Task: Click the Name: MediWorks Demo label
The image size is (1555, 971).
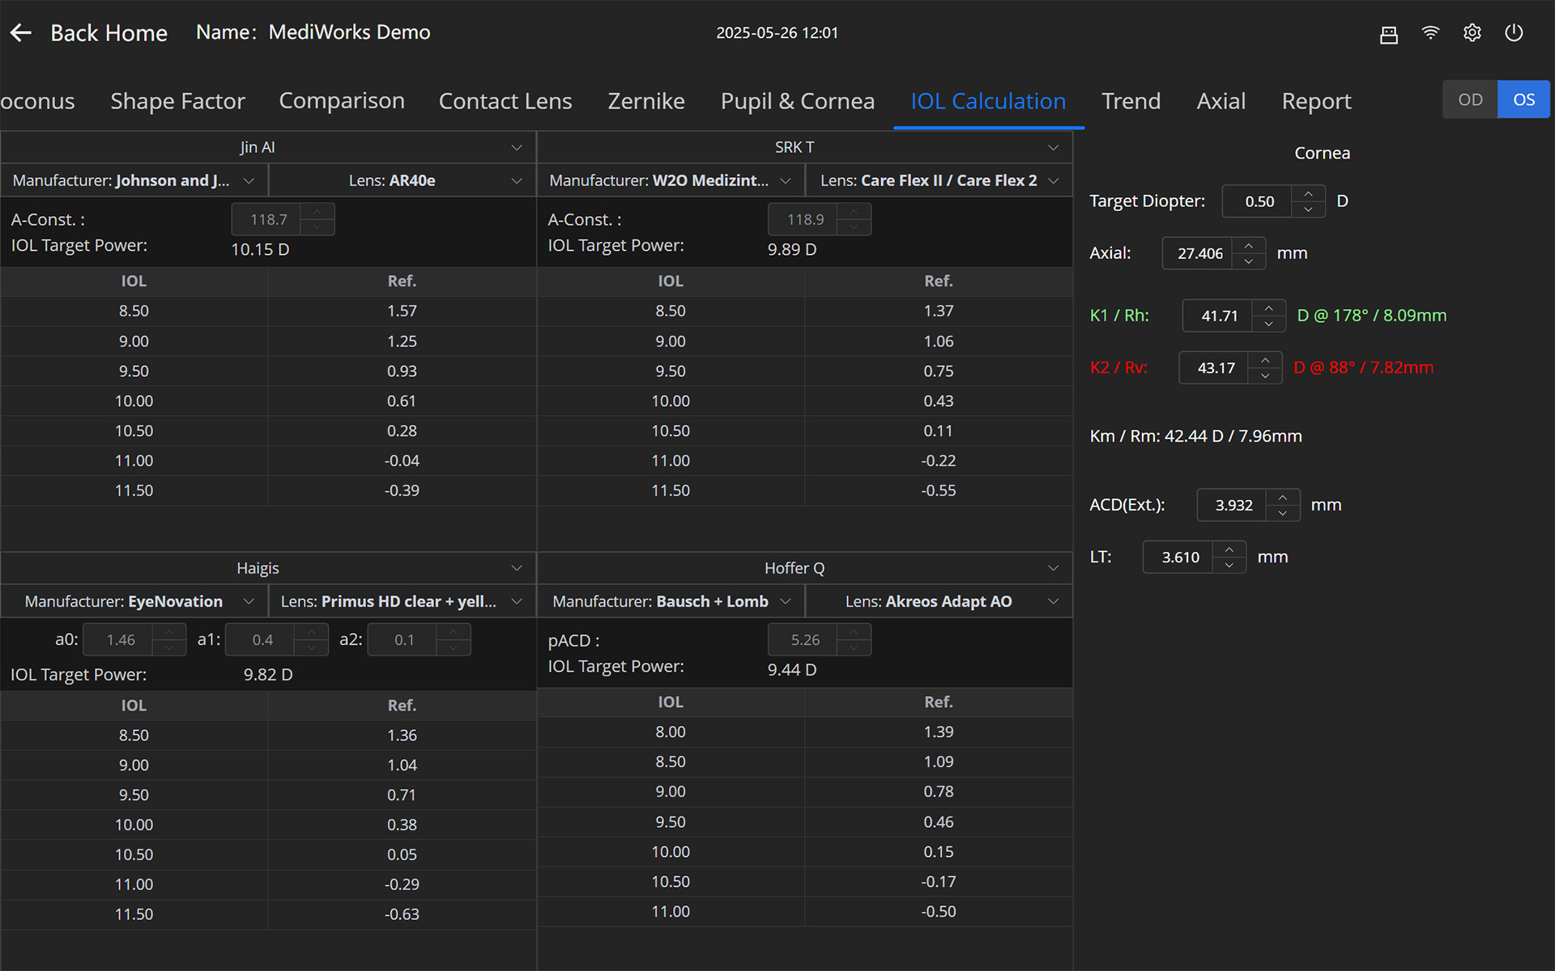Action: [313, 32]
